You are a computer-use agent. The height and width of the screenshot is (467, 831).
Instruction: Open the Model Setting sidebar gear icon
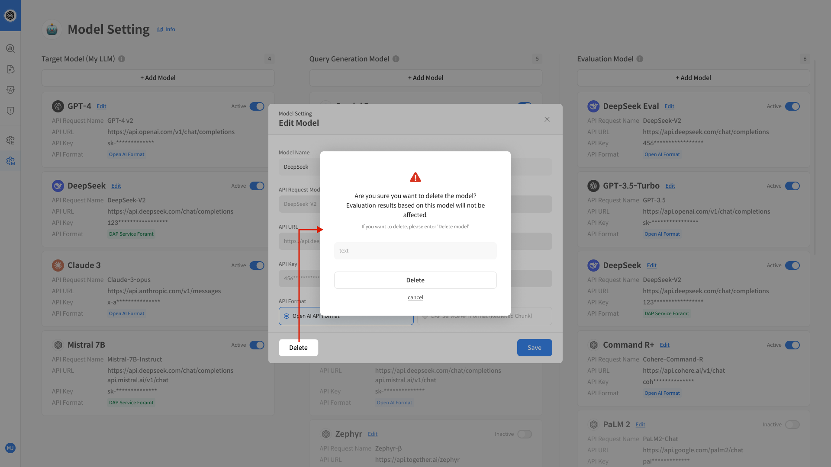[10, 161]
